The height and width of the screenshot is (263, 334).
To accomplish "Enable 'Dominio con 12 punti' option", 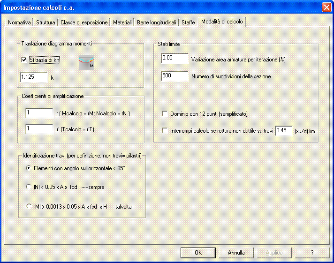I will [x=165, y=114].
